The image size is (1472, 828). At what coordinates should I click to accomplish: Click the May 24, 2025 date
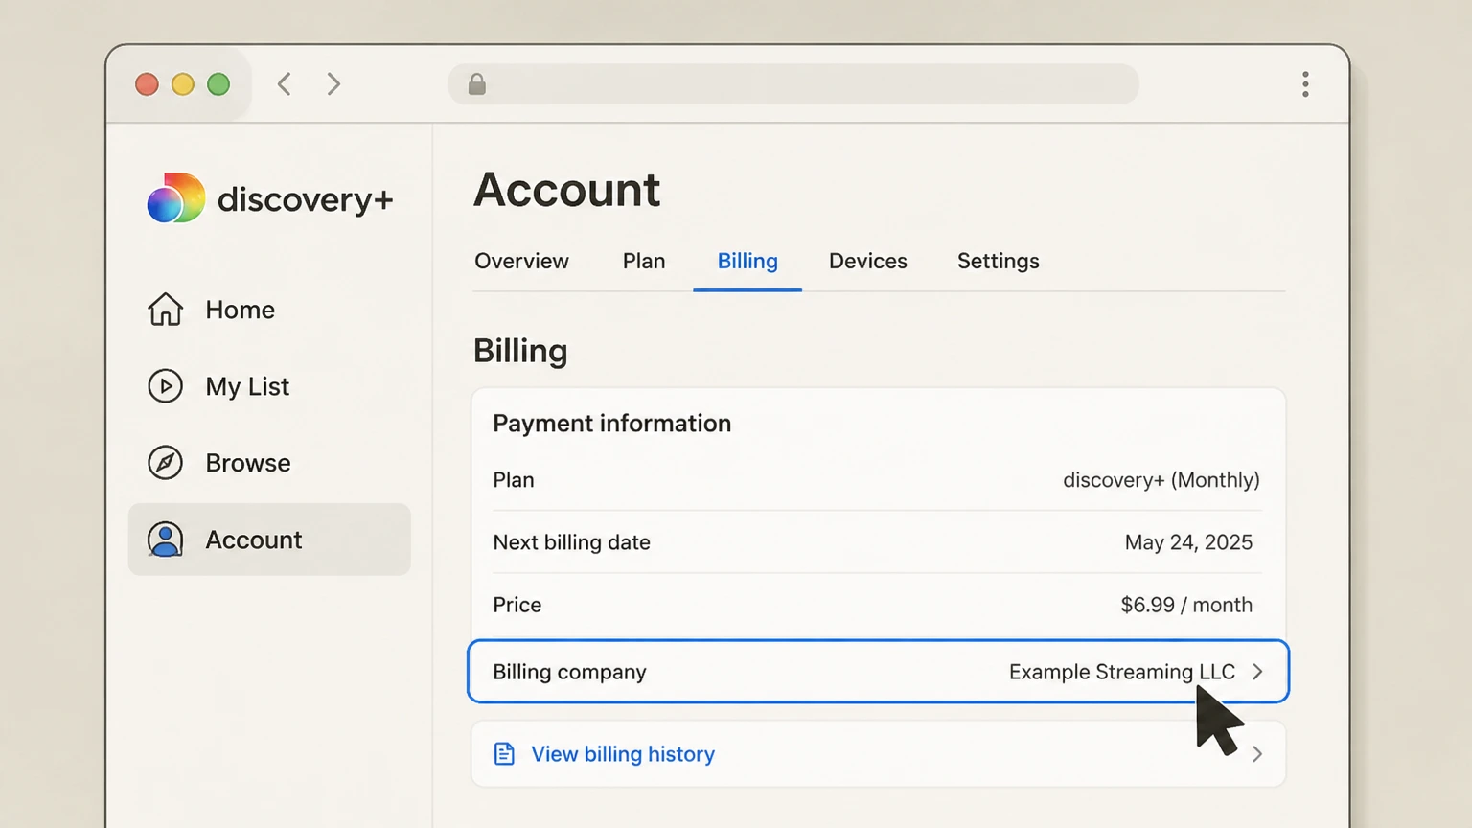click(x=1188, y=542)
